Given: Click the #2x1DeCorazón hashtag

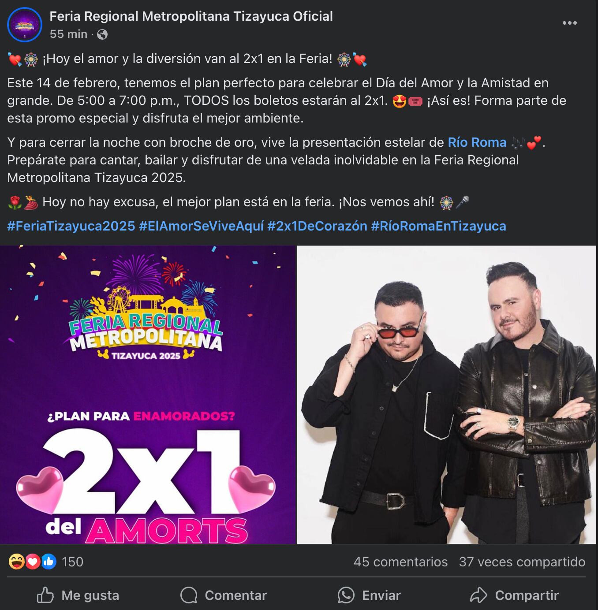Looking at the screenshot, I should click(x=317, y=226).
